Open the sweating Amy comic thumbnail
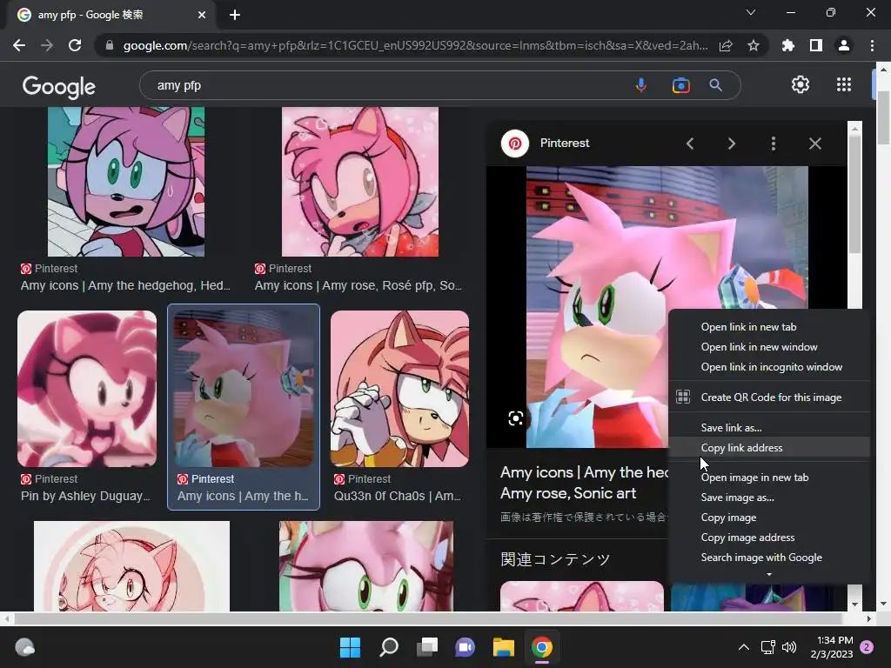The height and width of the screenshot is (668, 891). [x=126, y=182]
